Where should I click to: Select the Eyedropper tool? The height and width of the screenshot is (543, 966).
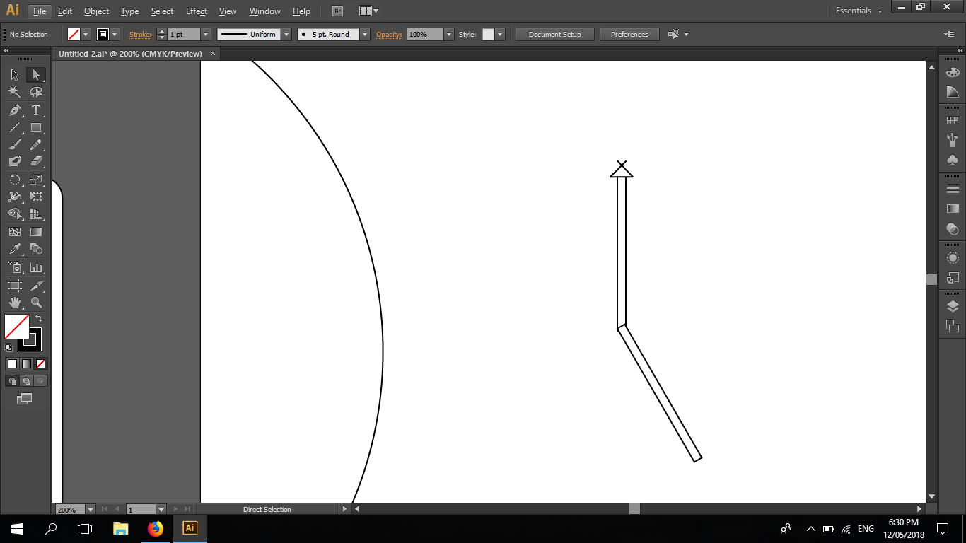pos(15,249)
